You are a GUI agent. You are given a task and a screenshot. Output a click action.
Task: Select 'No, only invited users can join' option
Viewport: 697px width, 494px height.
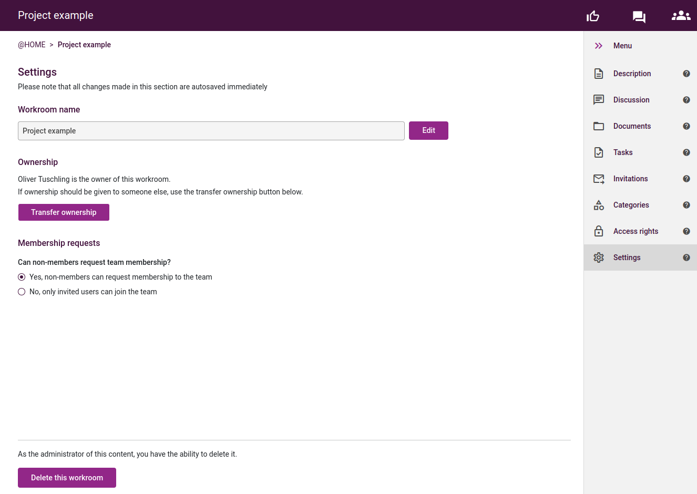click(22, 292)
